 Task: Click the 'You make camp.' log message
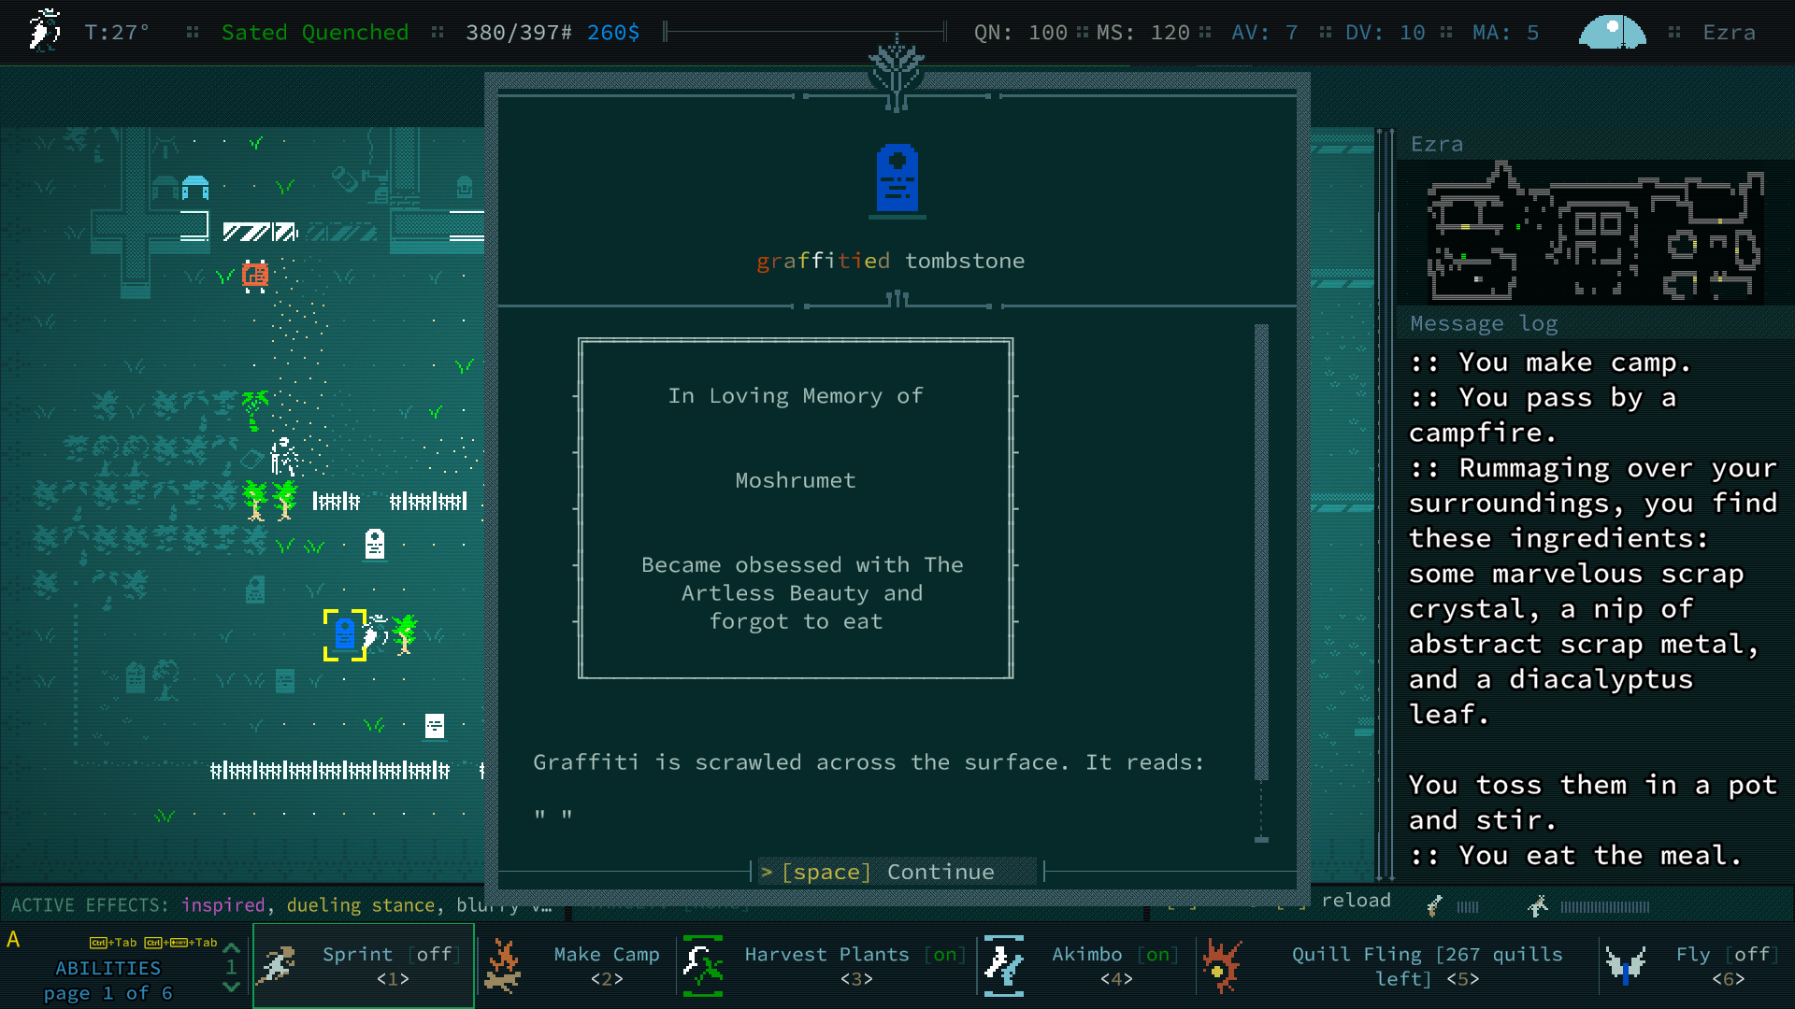pos(1574,362)
